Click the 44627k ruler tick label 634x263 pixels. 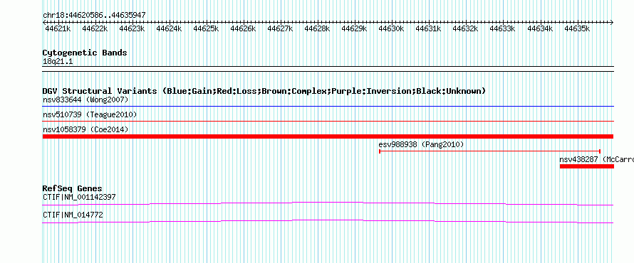coord(280,29)
